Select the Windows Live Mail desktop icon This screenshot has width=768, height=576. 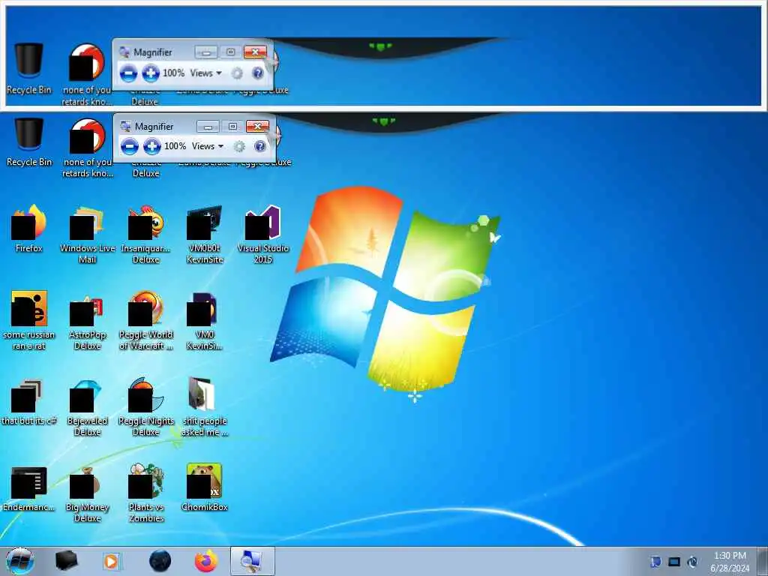(x=87, y=234)
